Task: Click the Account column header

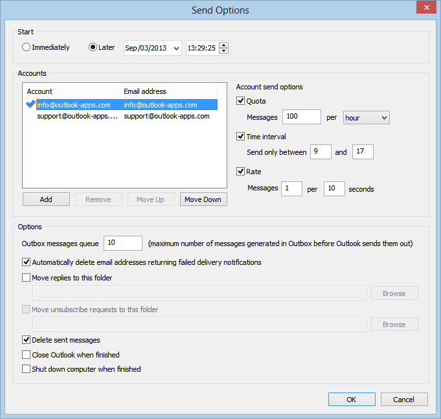Action: 71,91
